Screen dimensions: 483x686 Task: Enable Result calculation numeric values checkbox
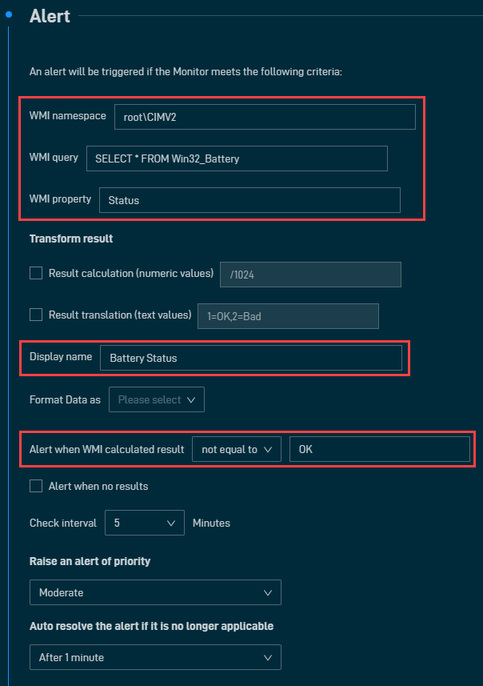36,273
